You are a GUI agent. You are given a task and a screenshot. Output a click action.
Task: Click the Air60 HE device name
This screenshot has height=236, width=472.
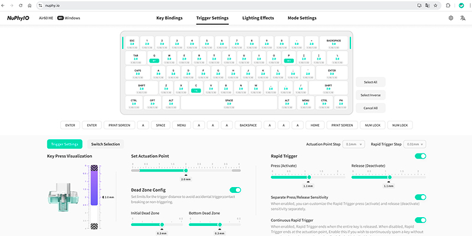[x=46, y=18]
